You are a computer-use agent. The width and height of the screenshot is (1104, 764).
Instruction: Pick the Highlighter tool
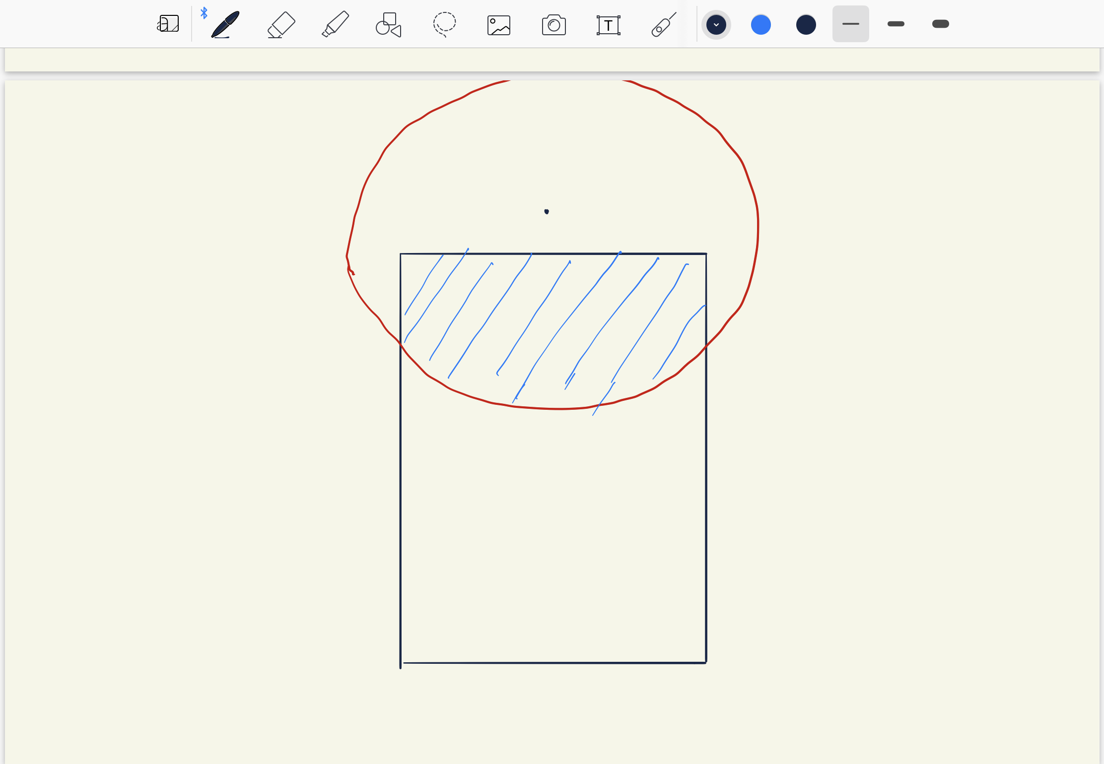coord(334,23)
